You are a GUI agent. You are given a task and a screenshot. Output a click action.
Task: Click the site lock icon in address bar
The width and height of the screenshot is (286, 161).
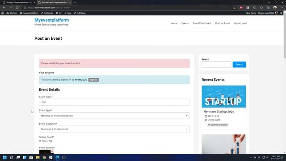[x=25, y=8]
